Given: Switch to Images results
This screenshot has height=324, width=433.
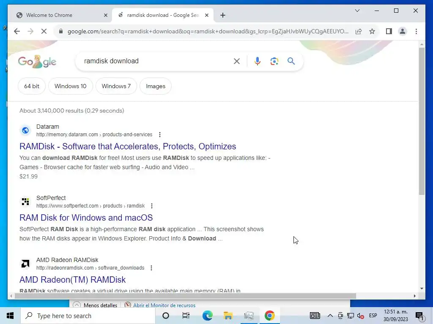Looking at the screenshot, I should click(156, 86).
